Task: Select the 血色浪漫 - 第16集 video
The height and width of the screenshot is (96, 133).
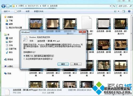Action: 121,66
